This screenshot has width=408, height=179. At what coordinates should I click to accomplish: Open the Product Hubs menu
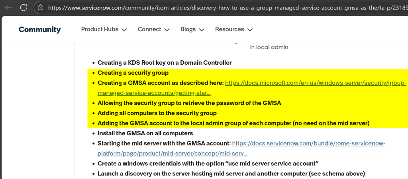click(x=100, y=29)
